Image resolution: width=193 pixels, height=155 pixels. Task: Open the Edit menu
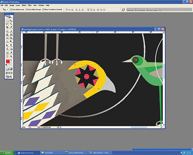pyautogui.click(x=6, y=5)
